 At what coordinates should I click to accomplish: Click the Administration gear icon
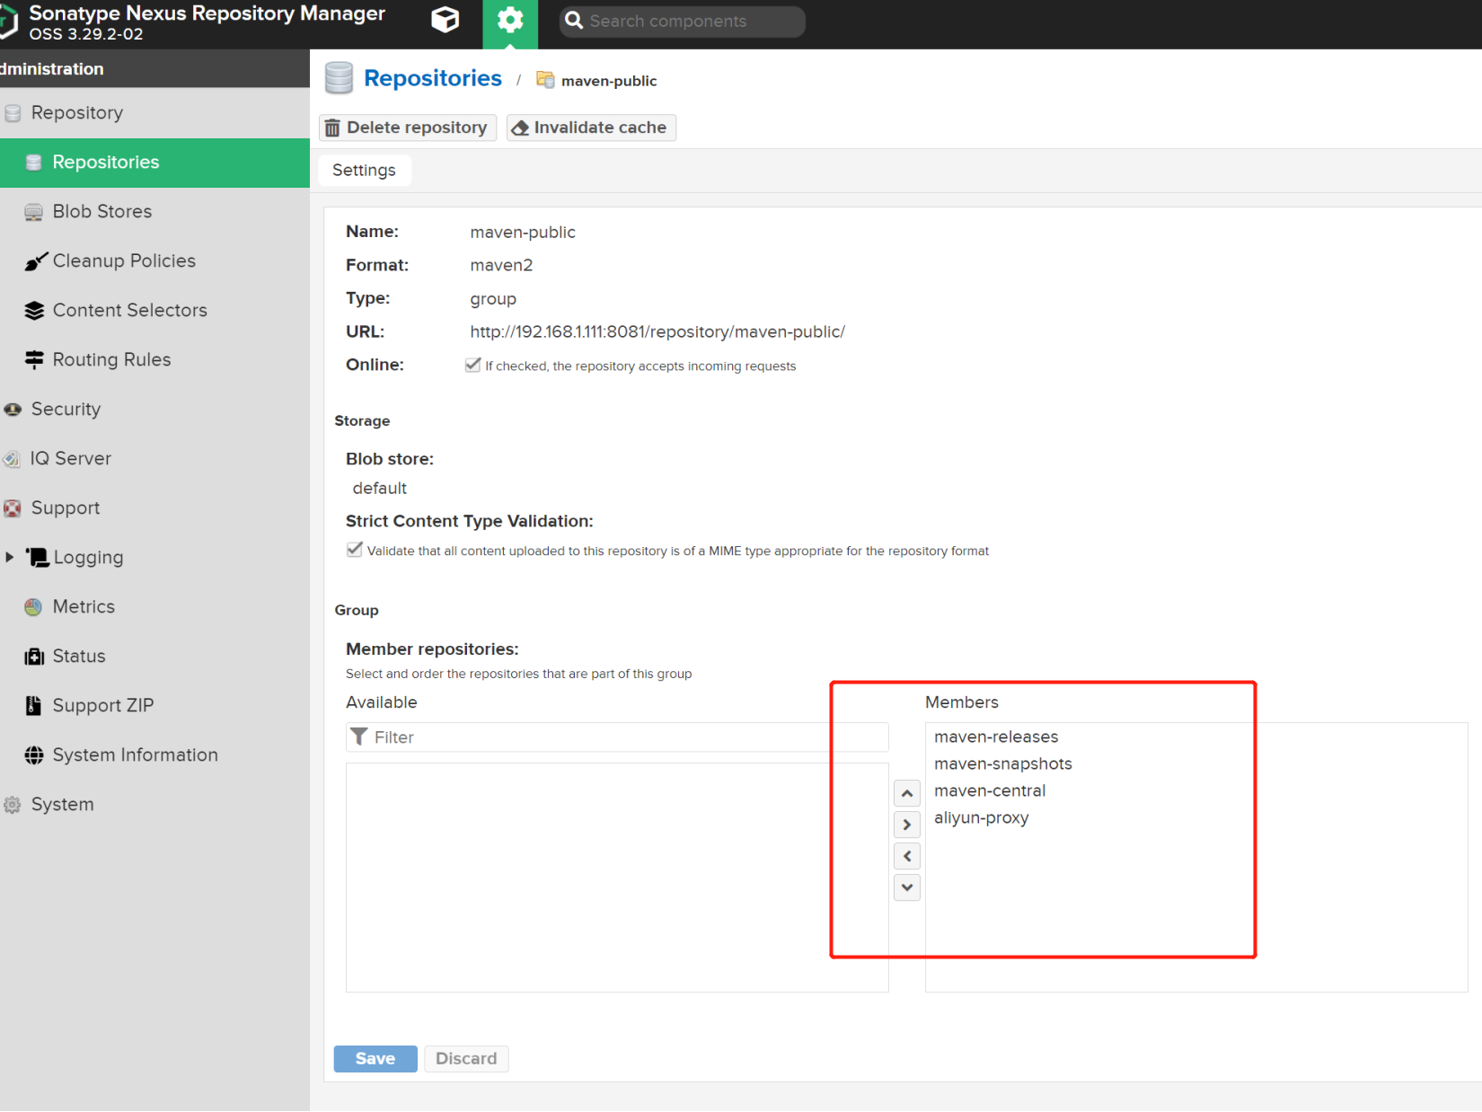point(510,21)
